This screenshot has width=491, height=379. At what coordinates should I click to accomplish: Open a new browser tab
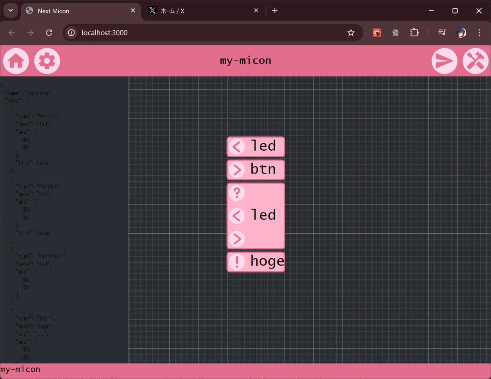click(x=275, y=11)
